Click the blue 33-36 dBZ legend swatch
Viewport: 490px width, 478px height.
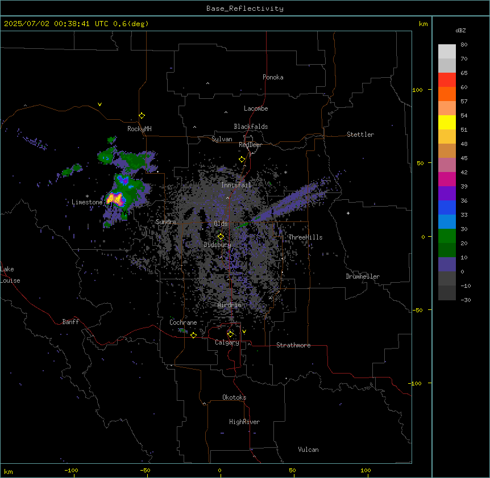point(447,207)
